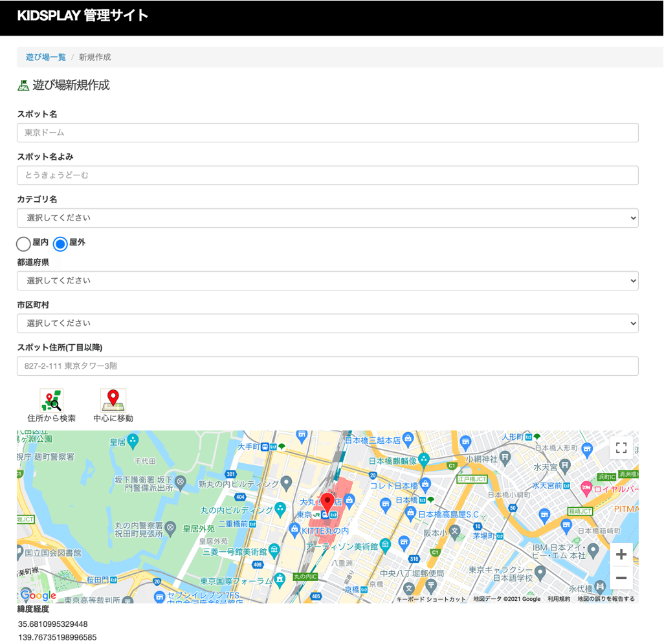Image resolution: width=664 pixels, height=643 pixels.
Task: Open the 遊び場一覧 breadcrumb link
Action: [46, 57]
